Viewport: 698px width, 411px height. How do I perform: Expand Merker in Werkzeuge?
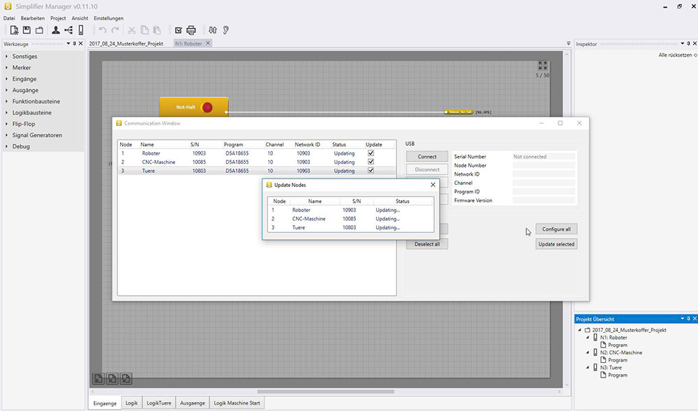pyautogui.click(x=7, y=68)
